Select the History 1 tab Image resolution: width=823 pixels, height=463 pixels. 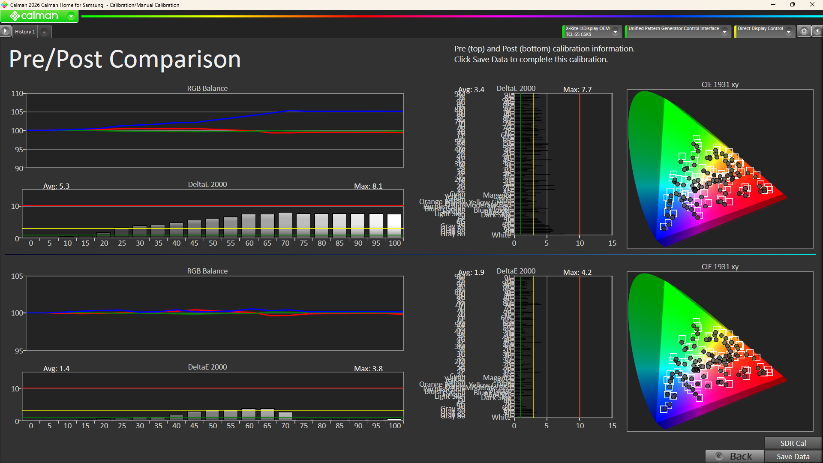point(25,32)
